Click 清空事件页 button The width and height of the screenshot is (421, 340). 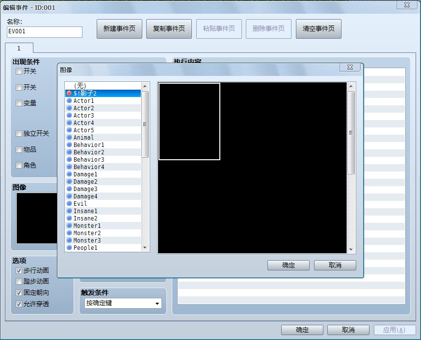point(319,29)
